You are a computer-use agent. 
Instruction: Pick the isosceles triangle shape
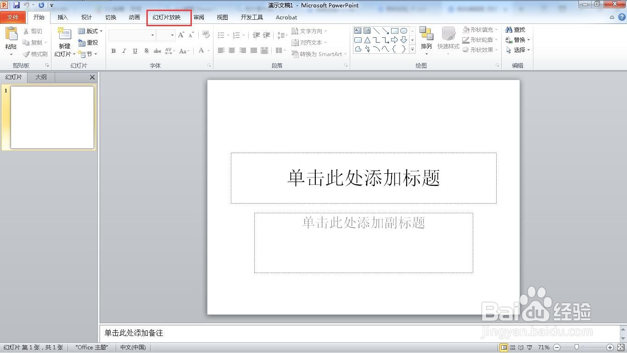[367, 40]
